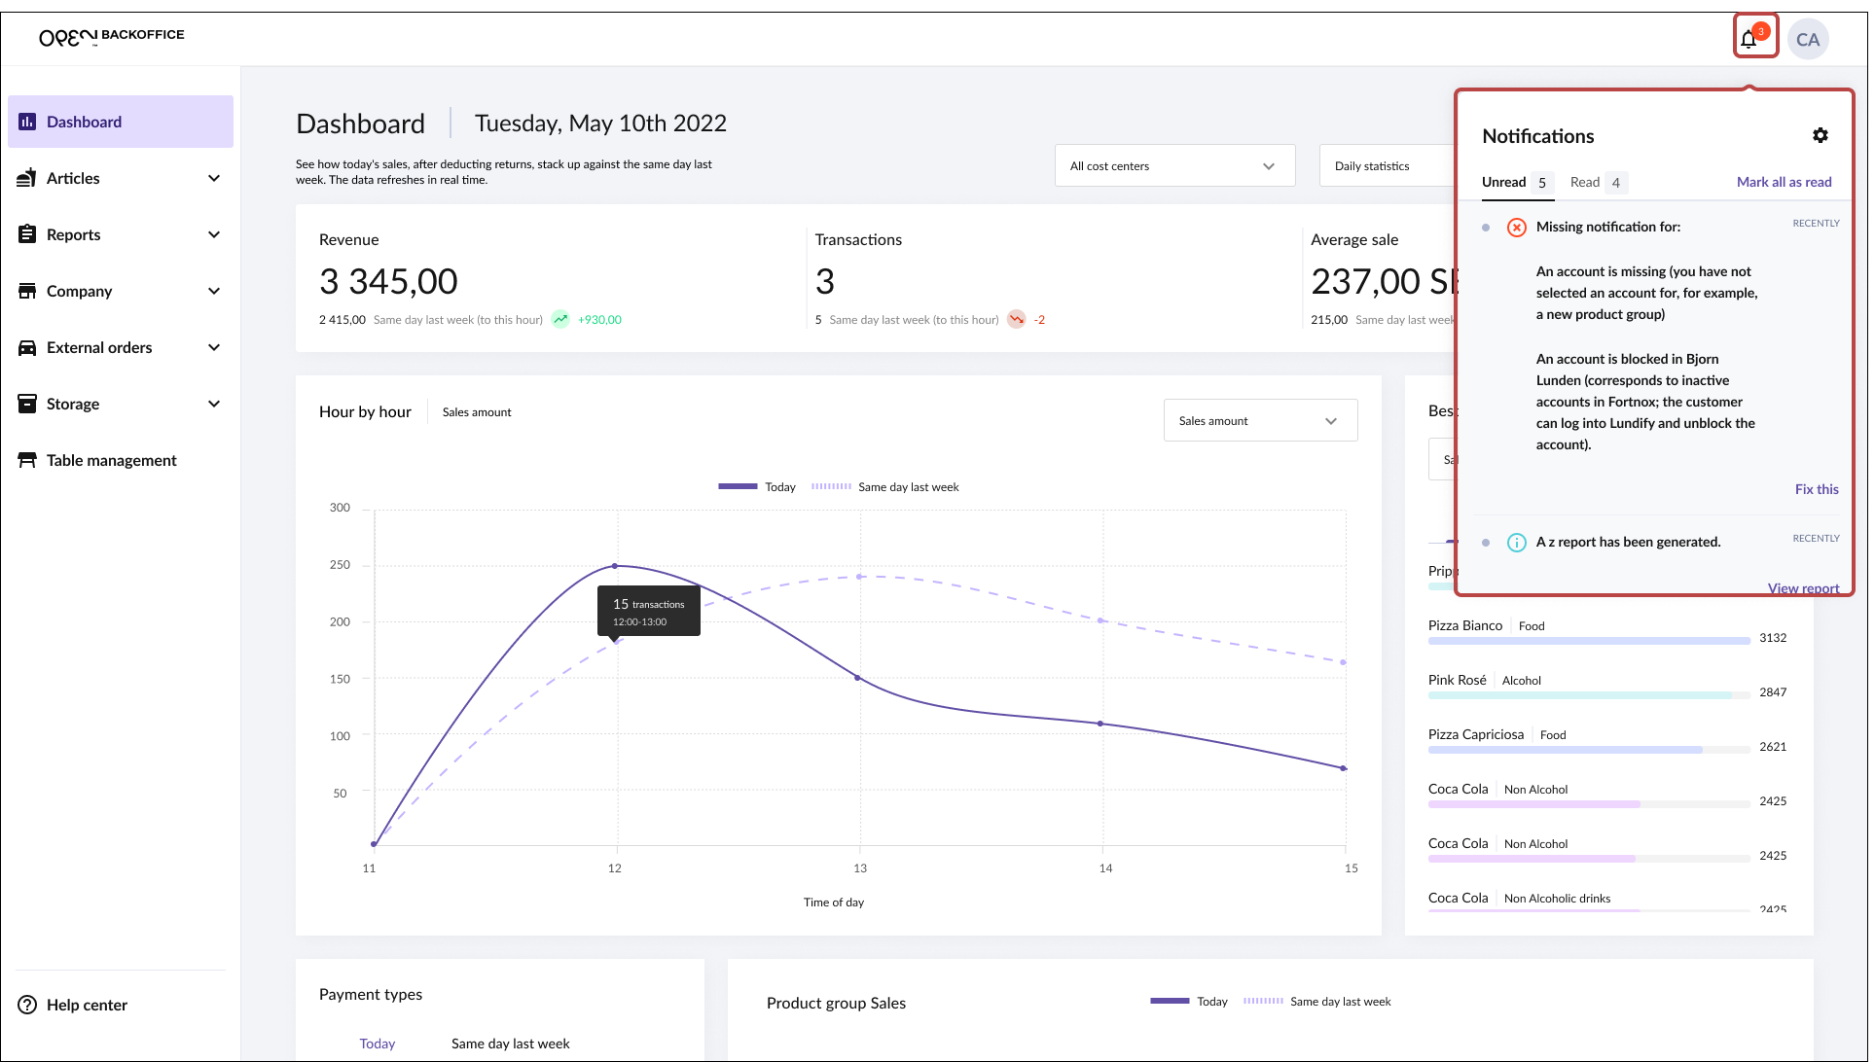Viewport: 1875px width, 1062px height.
Task: Click the Table management sidebar icon
Action: (27, 460)
